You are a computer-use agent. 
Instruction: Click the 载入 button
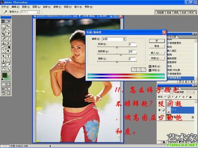[157, 53]
